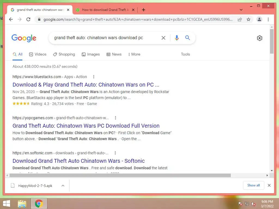Expand HappyMod download options chevron

click(63, 186)
